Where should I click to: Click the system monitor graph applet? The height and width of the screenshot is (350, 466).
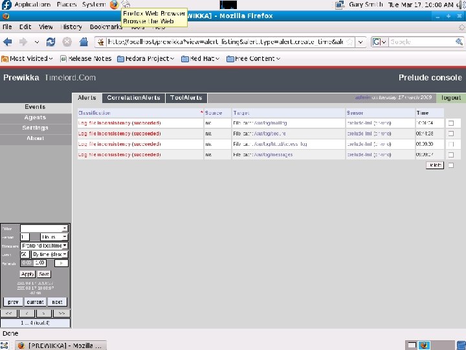[228, 5]
